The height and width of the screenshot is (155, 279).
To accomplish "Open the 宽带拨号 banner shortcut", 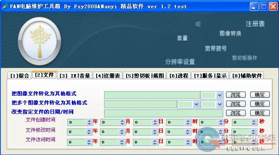I will tap(216, 48).
